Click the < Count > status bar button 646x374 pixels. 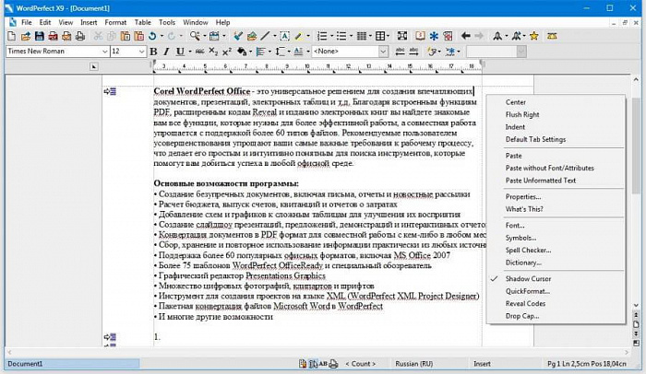[x=361, y=364]
